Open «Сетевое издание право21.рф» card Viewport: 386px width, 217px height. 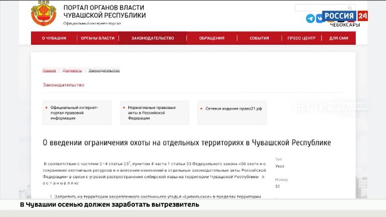(232, 113)
